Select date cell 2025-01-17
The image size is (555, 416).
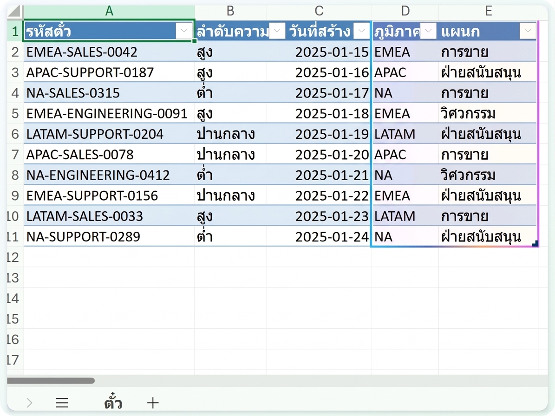[x=319, y=93]
